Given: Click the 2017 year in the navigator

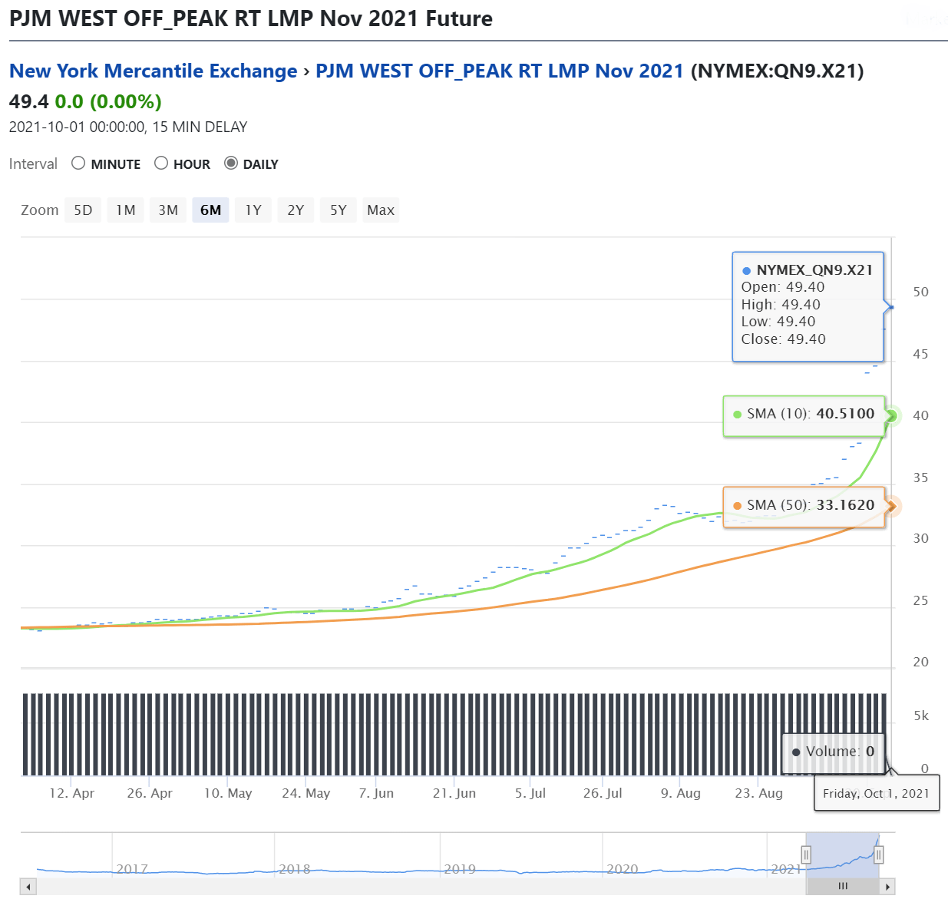Looking at the screenshot, I should point(132,869).
